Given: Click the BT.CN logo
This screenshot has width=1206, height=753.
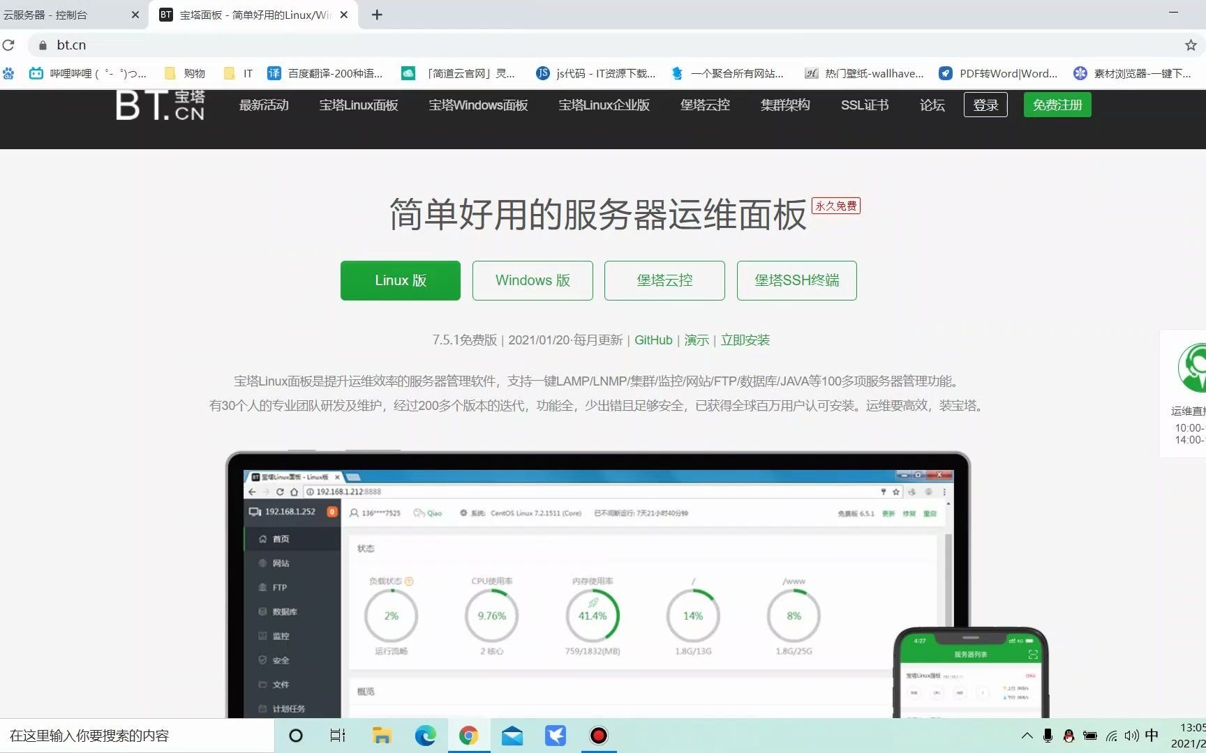Looking at the screenshot, I should [161, 105].
